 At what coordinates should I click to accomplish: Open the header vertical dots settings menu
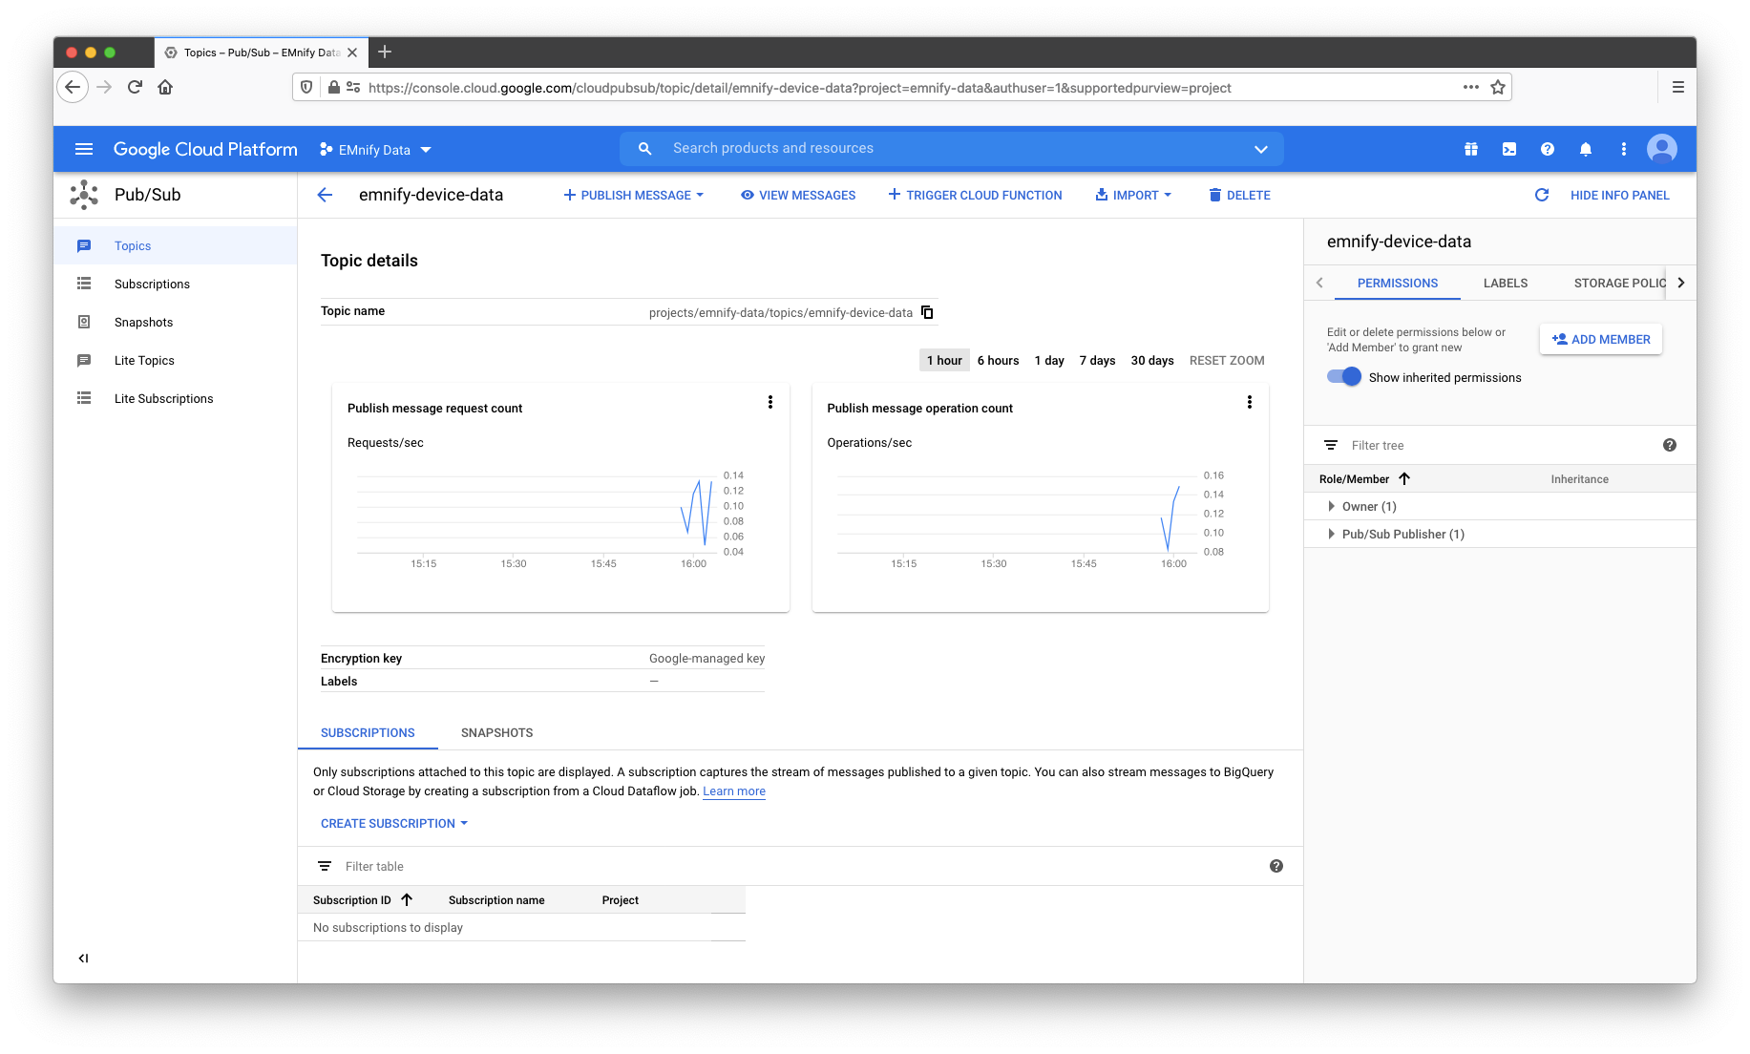(x=1624, y=149)
